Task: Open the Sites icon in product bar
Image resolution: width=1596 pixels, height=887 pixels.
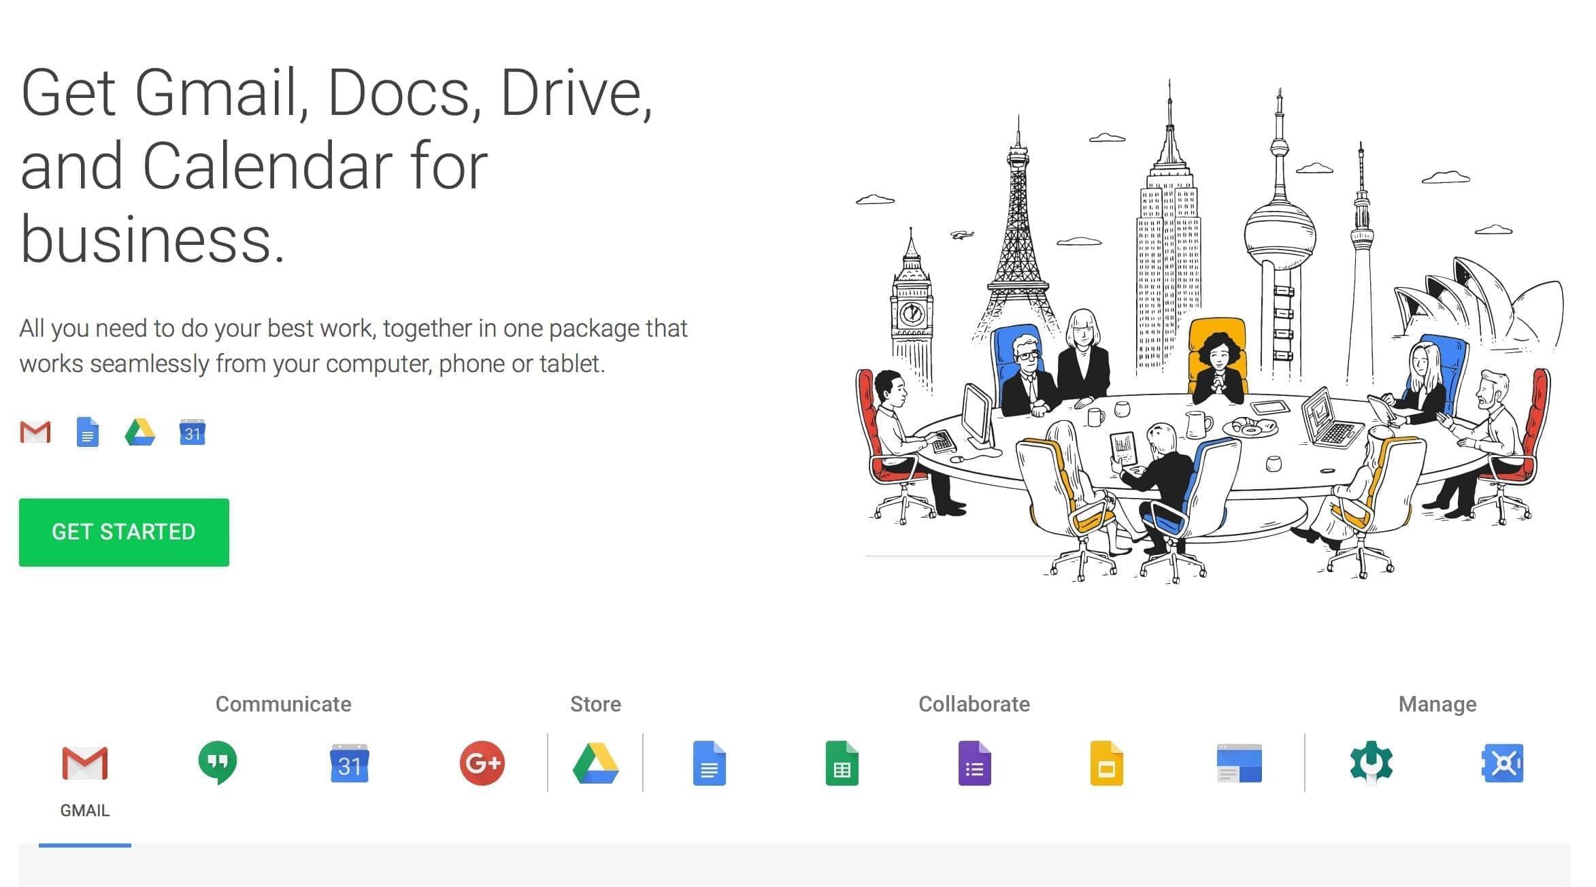Action: pyautogui.click(x=1239, y=763)
